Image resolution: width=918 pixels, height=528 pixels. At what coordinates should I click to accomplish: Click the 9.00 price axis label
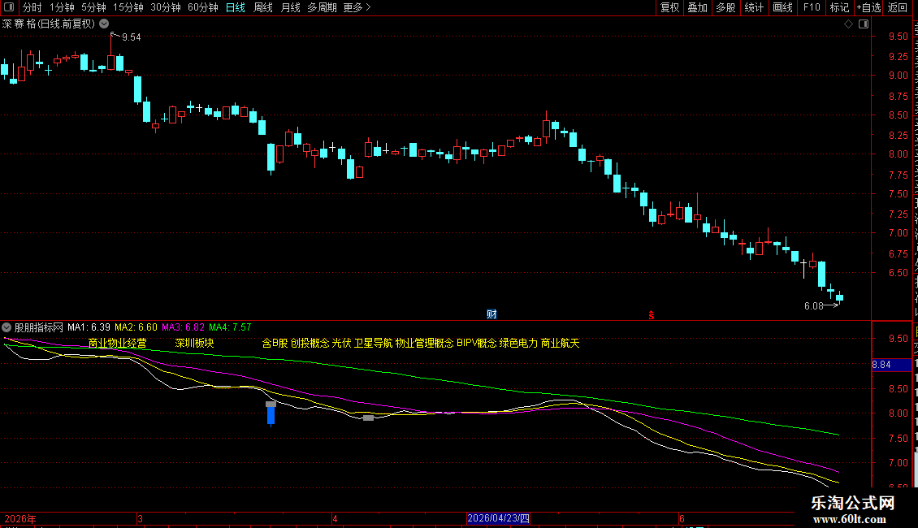pos(898,76)
